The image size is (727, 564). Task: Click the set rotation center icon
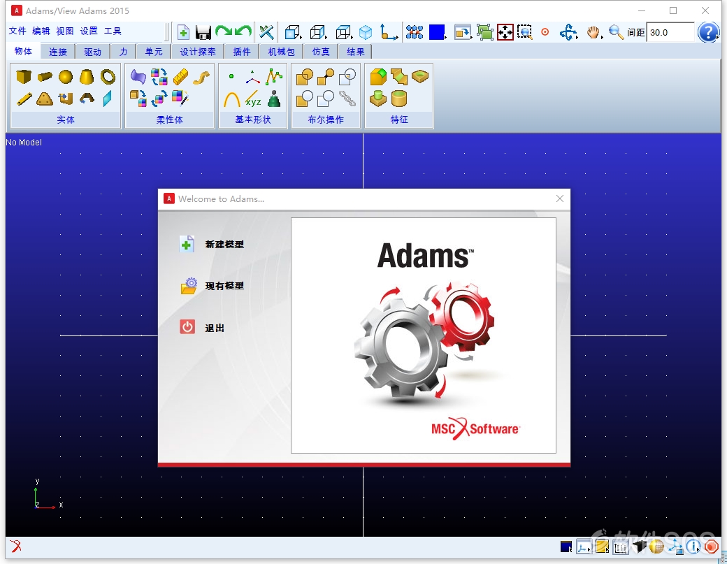545,32
